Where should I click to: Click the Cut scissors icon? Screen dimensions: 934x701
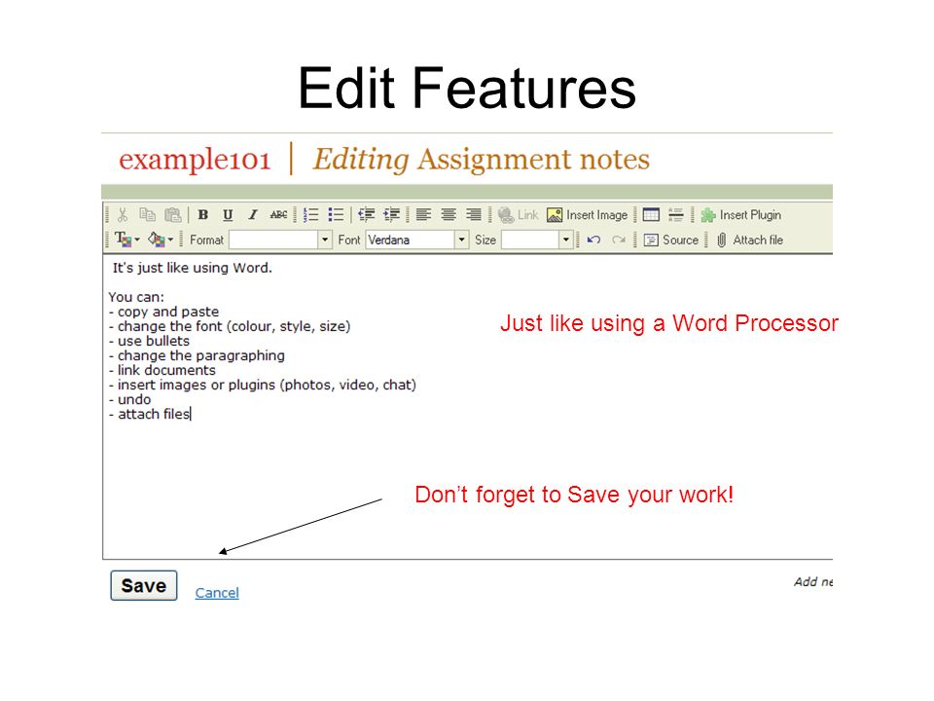tap(123, 214)
